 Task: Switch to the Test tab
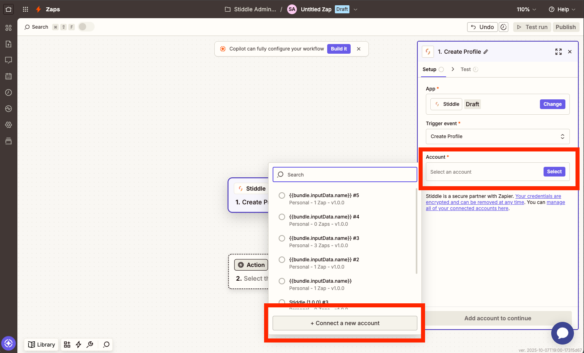[466, 69]
